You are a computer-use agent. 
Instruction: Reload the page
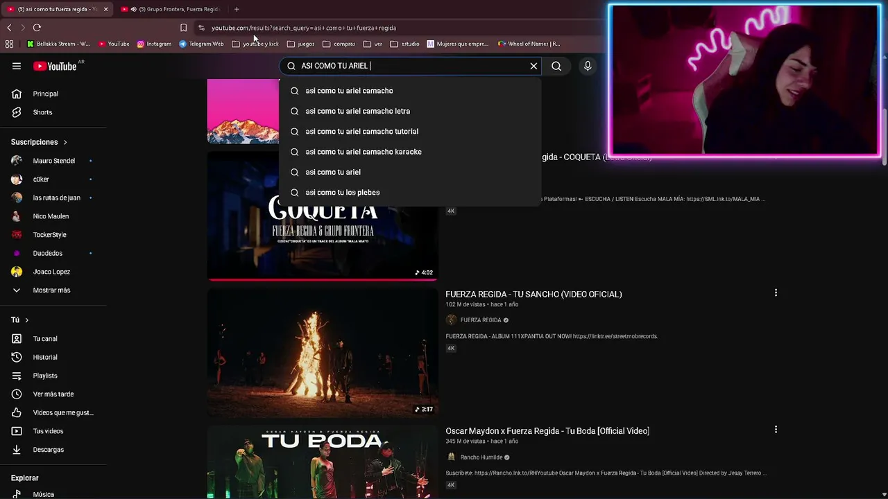pos(37,28)
